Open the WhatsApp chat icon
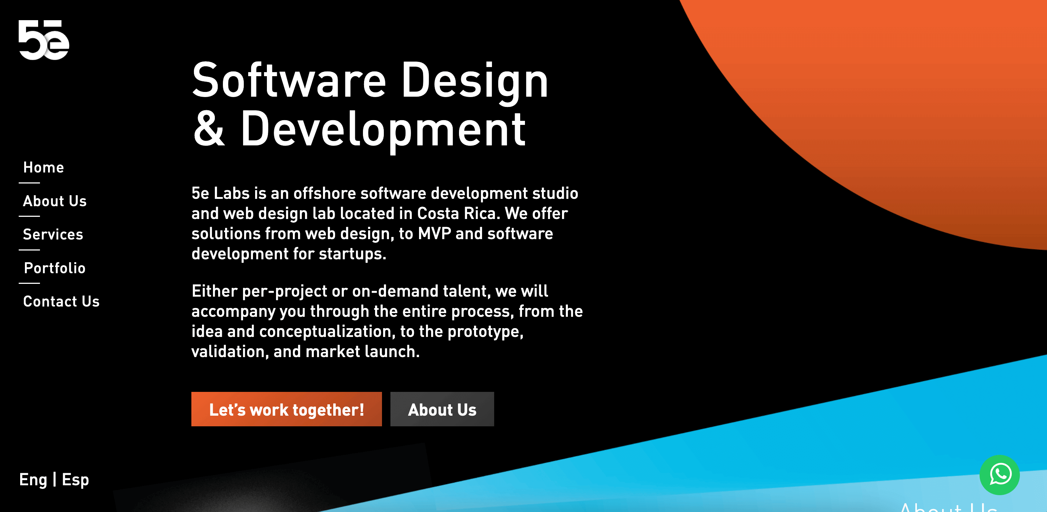Image resolution: width=1047 pixels, height=512 pixels. tap(999, 475)
